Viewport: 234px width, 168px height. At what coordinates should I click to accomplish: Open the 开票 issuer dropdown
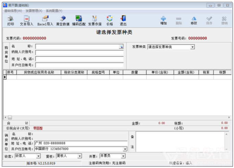coord(123,156)
